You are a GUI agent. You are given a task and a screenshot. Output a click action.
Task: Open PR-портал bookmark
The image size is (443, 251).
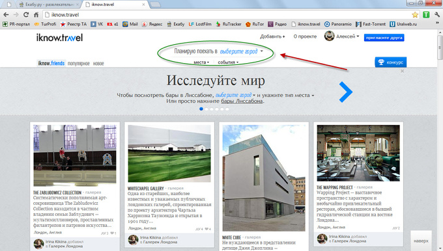pos(16,24)
